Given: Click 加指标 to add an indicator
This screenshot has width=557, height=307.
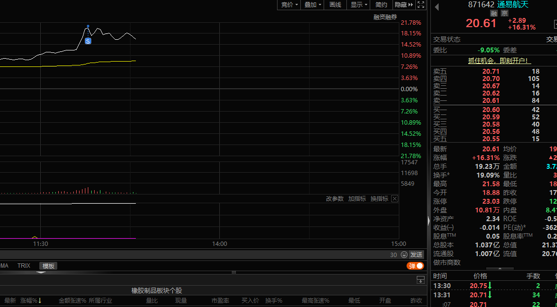Looking at the screenshot, I should [x=357, y=199].
